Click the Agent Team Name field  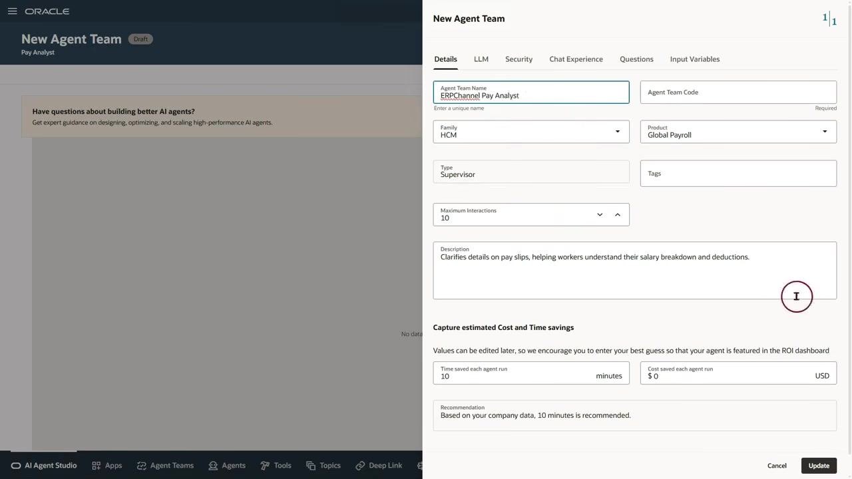pos(531,92)
